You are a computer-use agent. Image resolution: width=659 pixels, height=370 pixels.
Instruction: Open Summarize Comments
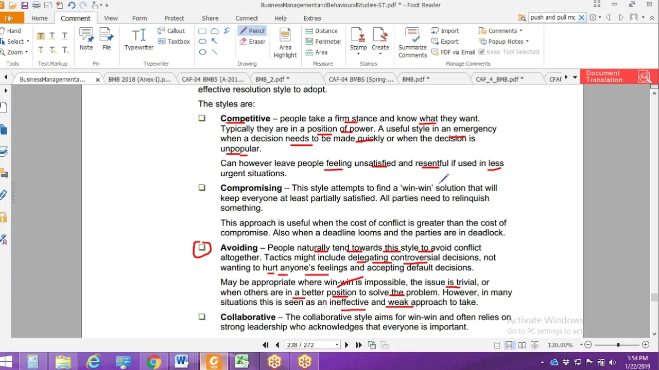coord(412,42)
